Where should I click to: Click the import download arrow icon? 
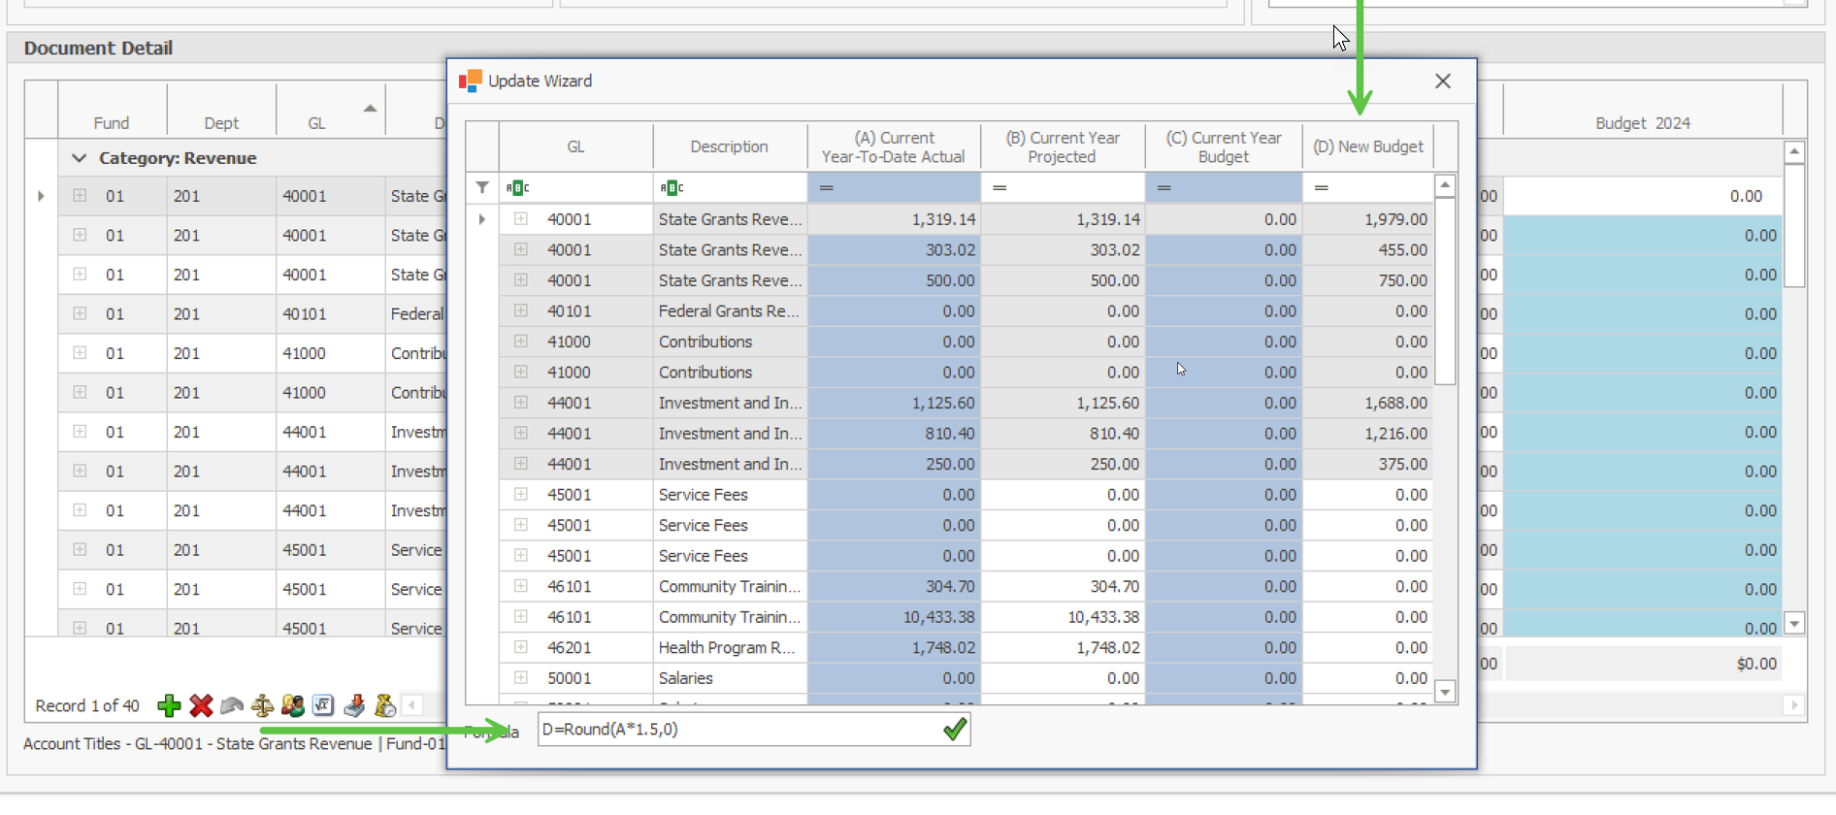(354, 705)
